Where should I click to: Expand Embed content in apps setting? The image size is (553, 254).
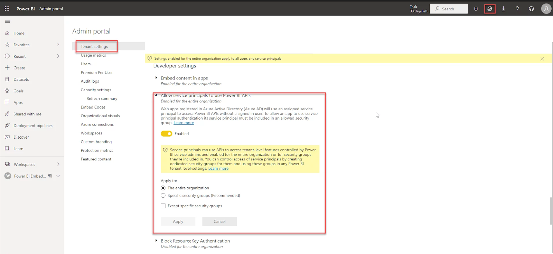156,78
